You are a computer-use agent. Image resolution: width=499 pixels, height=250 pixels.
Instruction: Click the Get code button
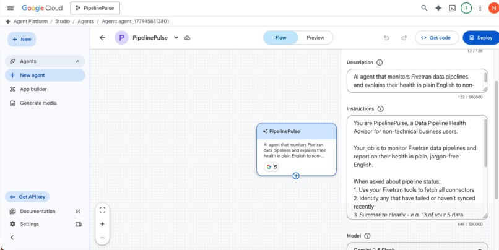click(436, 38)
